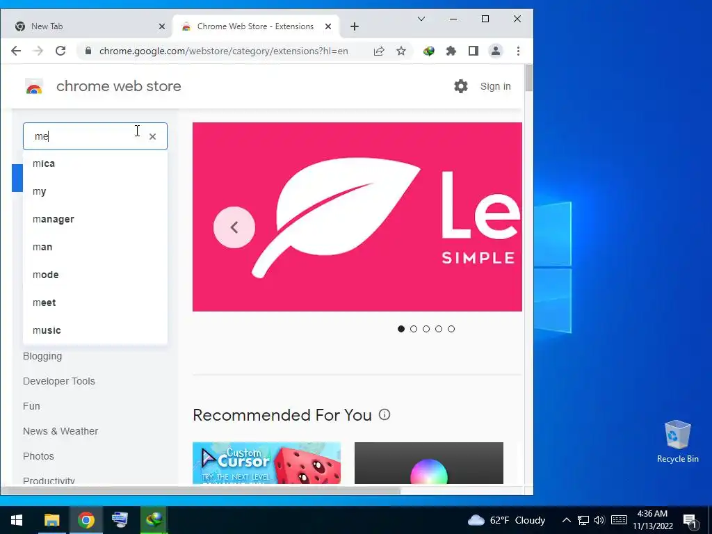Open the Extensions puzzle-piece menu
The height and width of the screenshot is (534, 712).
point(451,51)
